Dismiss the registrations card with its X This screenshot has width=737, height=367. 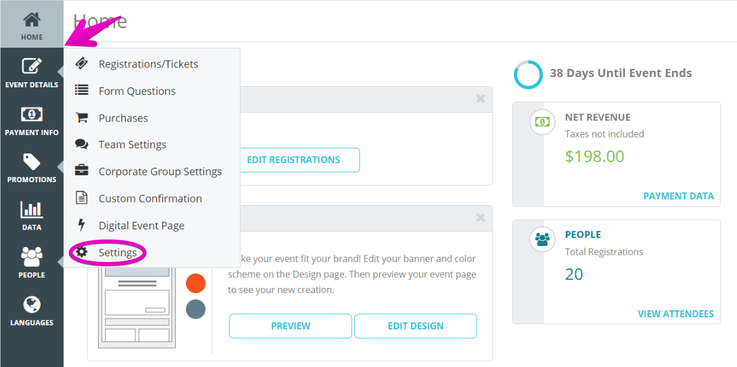pyautogui.click(x=480, y=99)
